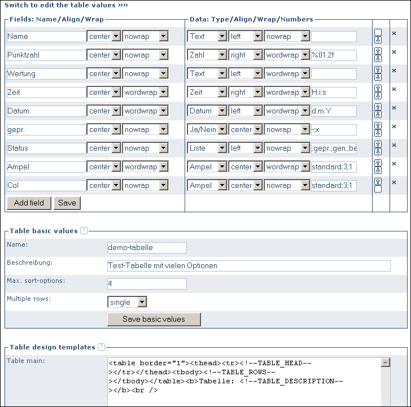This screenshot has width=411, height=407.
Task: Save the field definitions
Action: tap(67, 203)
